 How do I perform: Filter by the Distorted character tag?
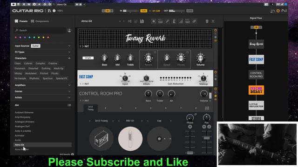click(33, 68)
